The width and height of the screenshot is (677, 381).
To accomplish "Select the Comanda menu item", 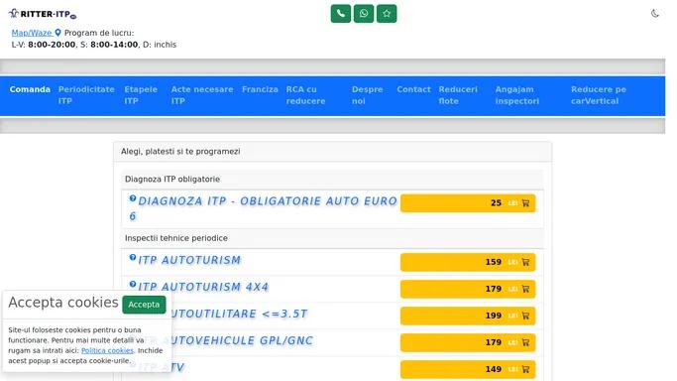I will tap(30, 89).
